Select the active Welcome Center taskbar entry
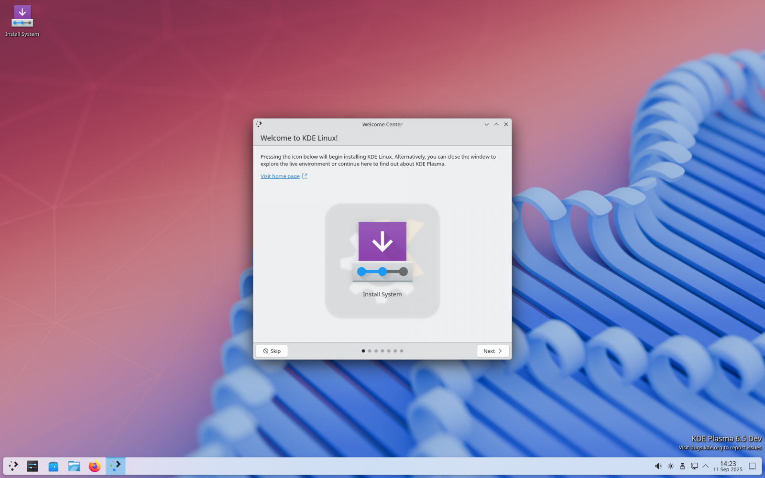The image size is (765, 478). coord(115,466)
